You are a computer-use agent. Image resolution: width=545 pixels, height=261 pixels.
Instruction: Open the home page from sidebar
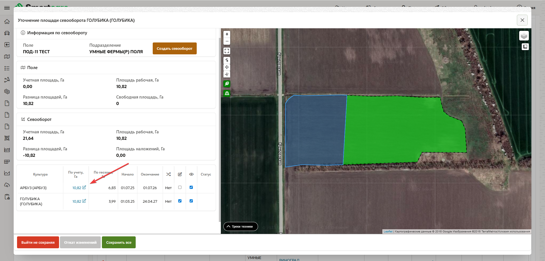click(7, 22)
